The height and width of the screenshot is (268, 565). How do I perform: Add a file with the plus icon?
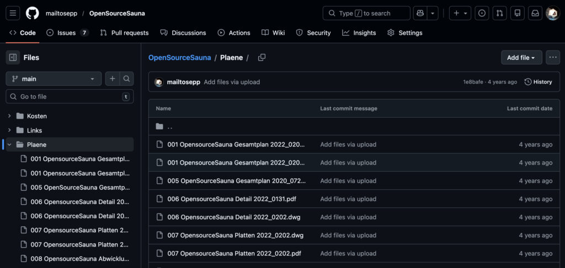[x=113, y=79]
